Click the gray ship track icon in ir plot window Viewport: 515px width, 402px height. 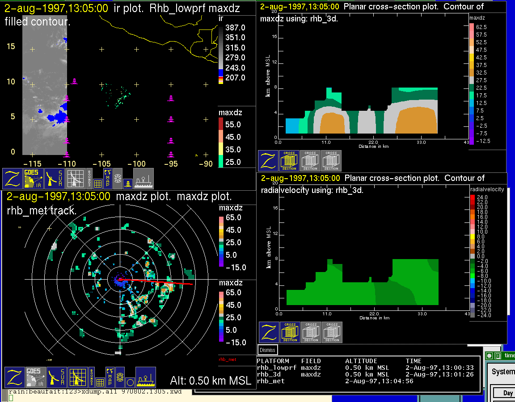(x=144, y=179)
